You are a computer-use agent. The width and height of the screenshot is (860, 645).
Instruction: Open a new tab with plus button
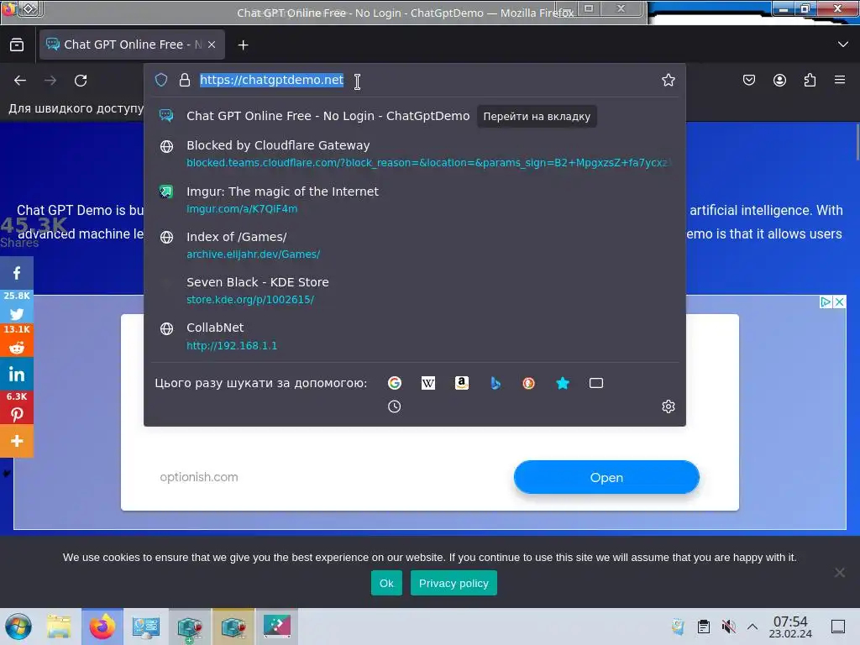[243, 45]
